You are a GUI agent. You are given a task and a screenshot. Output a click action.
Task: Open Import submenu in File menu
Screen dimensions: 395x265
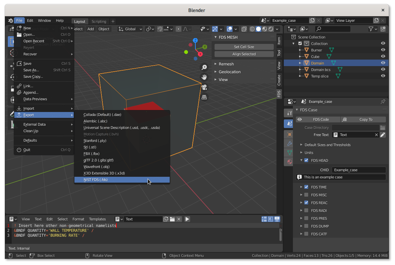44,108
